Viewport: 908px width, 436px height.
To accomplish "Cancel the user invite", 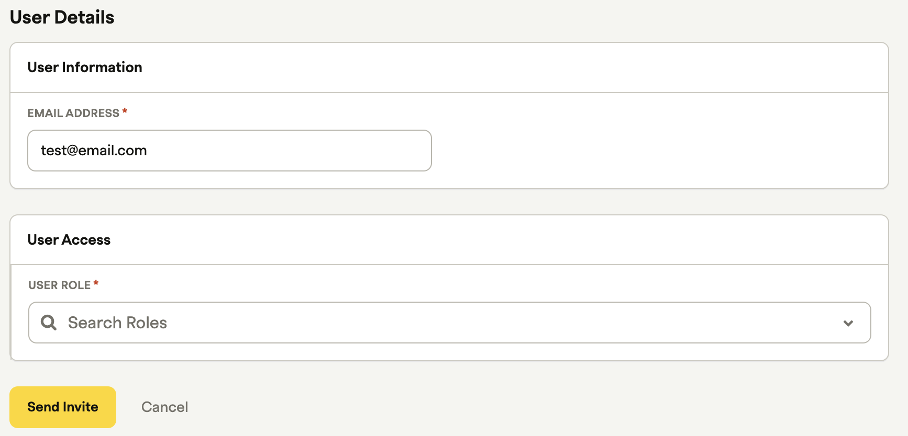I will [x=164, y=407].
